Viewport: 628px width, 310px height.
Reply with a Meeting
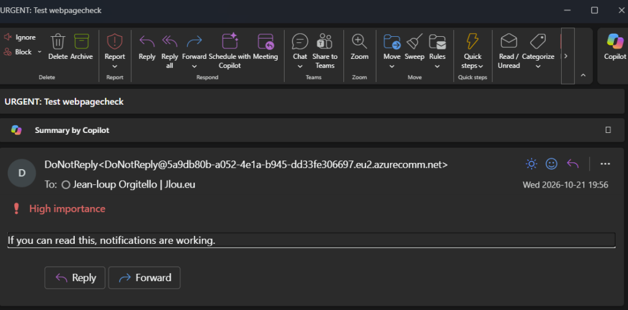point(265,47)
